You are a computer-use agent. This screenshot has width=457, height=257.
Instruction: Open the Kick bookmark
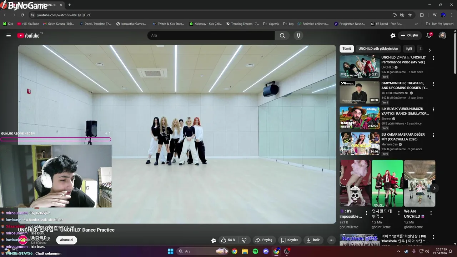8,24
